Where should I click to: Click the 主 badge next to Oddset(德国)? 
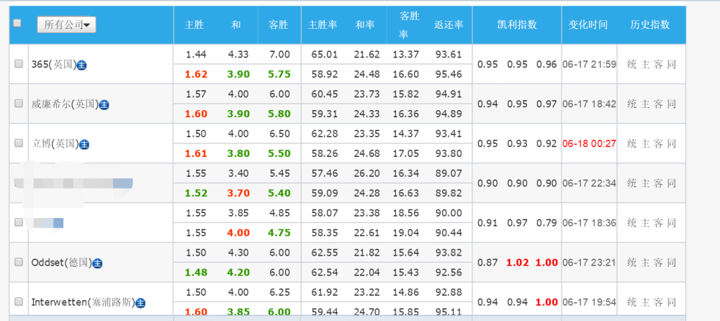[x=97, y=263]
